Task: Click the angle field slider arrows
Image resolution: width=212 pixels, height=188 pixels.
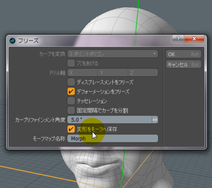Action: (155, 120)
